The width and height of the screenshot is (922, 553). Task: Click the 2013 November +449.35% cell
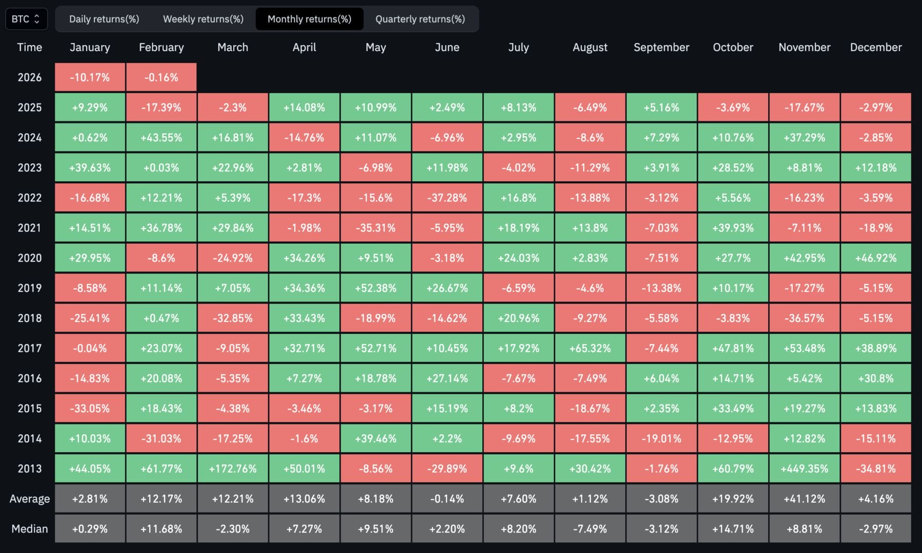[804, 469]
